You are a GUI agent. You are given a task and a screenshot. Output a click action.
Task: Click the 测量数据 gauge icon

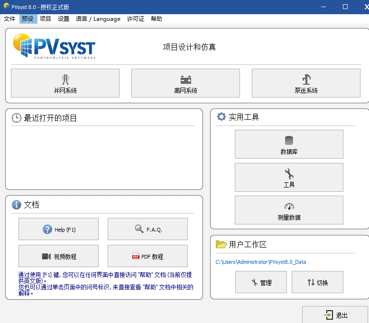click(x=289, y=206)
